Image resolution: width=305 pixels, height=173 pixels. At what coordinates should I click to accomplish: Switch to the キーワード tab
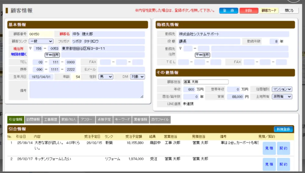[x=122, y=120]
